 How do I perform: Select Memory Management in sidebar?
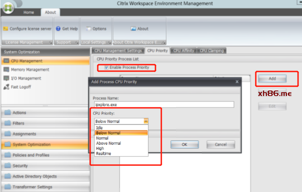30,70
